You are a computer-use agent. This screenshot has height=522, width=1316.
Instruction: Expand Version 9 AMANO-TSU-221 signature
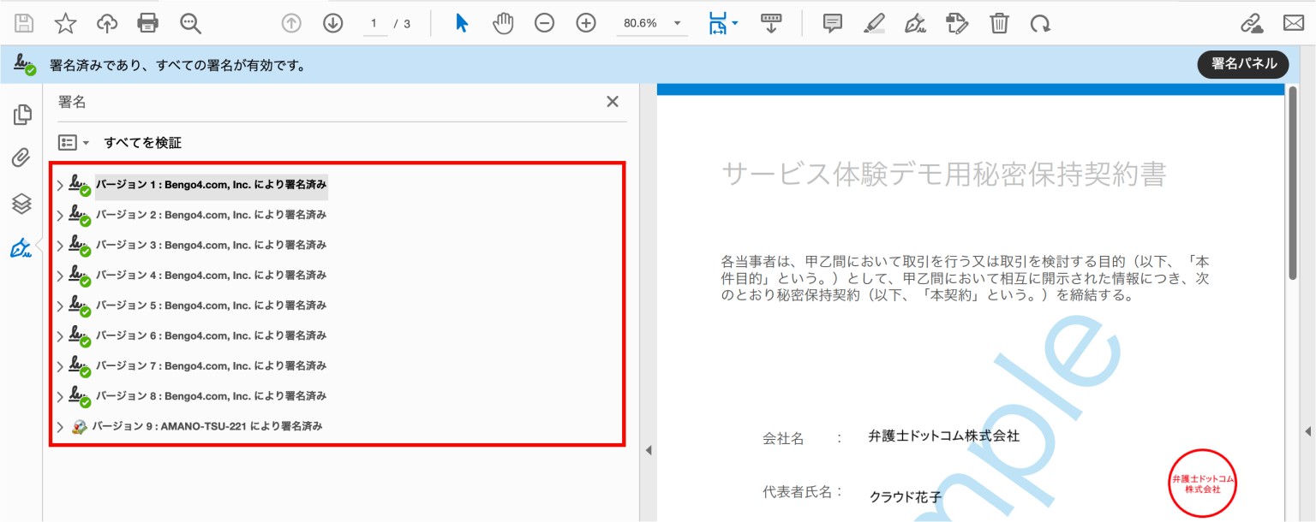coord(59,425)
